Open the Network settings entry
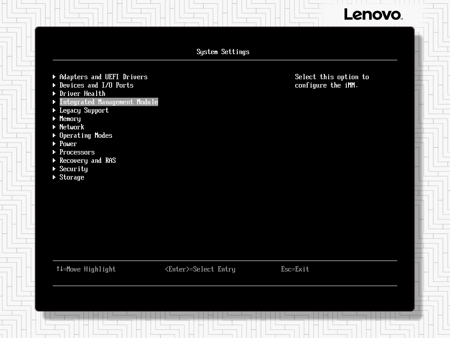Image resolution: width=450 pixels, height=338 pixels. (72, 127)
